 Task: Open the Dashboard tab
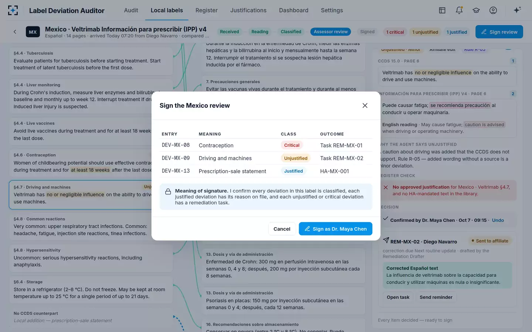(294, 10)
